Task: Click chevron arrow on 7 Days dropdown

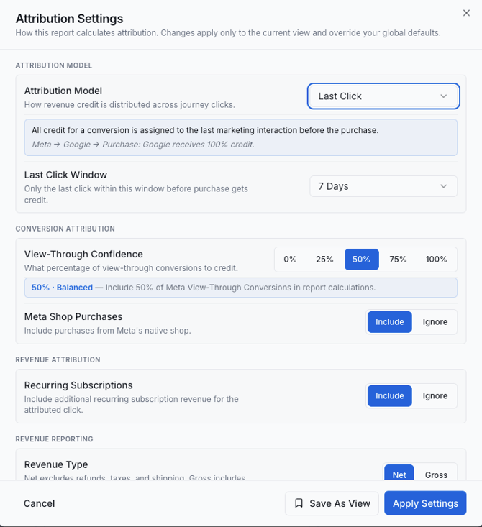Action: pyautogui.click(x=444, y=186)
